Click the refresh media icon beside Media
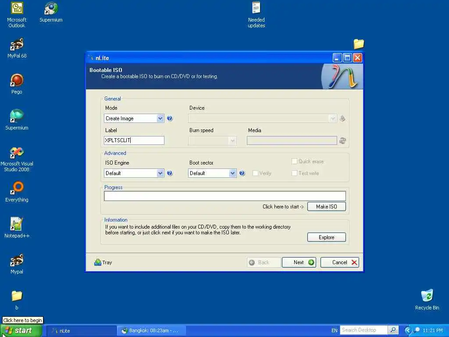The width and height of the screenshot is (449, 337). (342, 140)
